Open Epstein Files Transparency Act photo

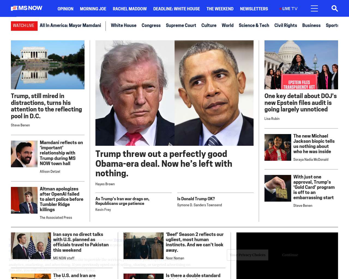coord(301,65)
